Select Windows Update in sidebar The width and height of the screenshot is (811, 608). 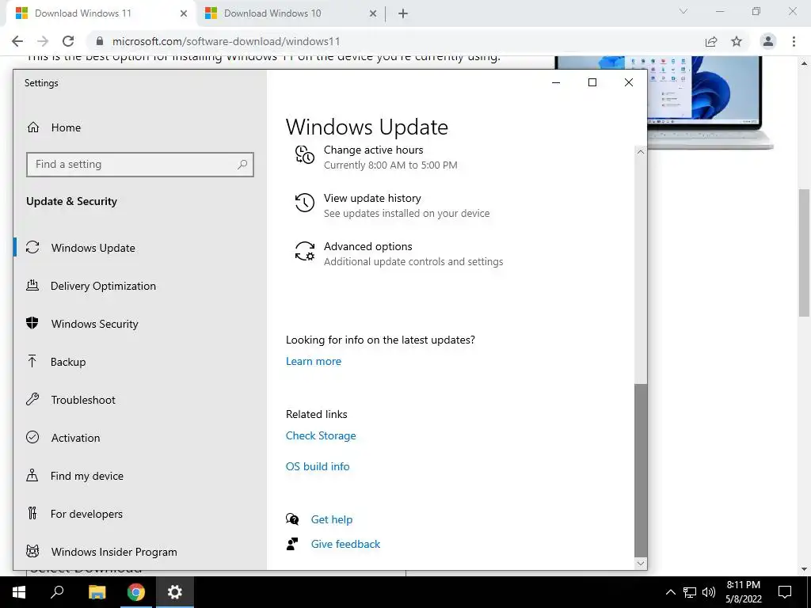coord(93,248)
